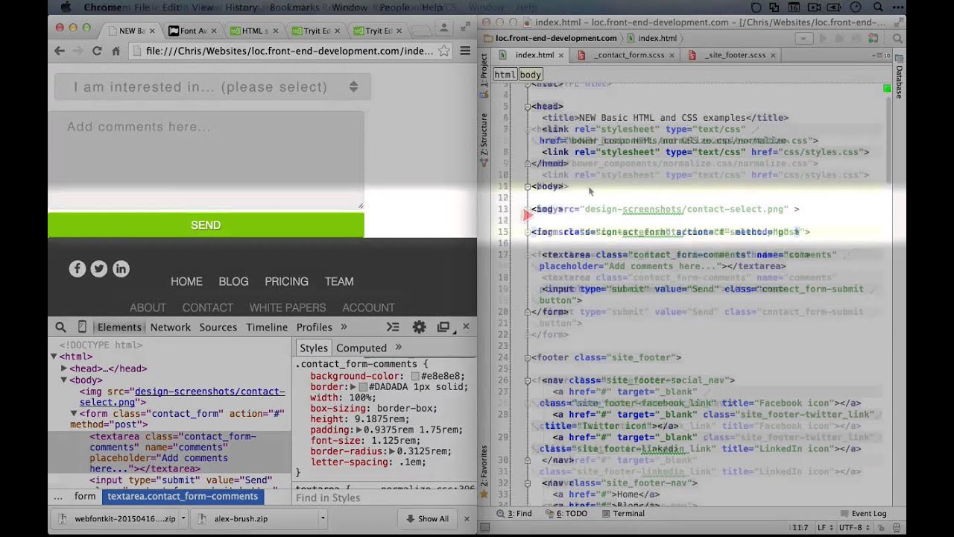Open IDE run configuration dropdown

[803, 38]
